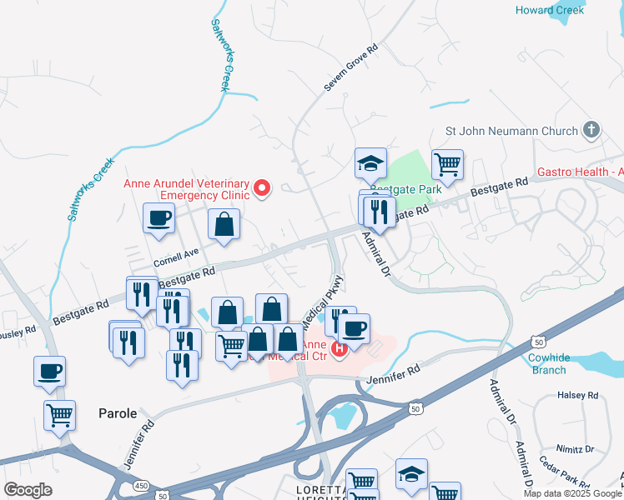Click the grocery cart marker west of Parole

tap(59, 418)
